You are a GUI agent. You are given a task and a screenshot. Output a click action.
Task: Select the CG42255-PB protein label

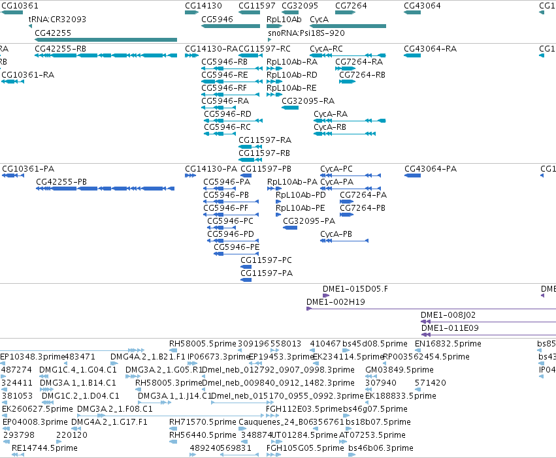pos(61,182)
